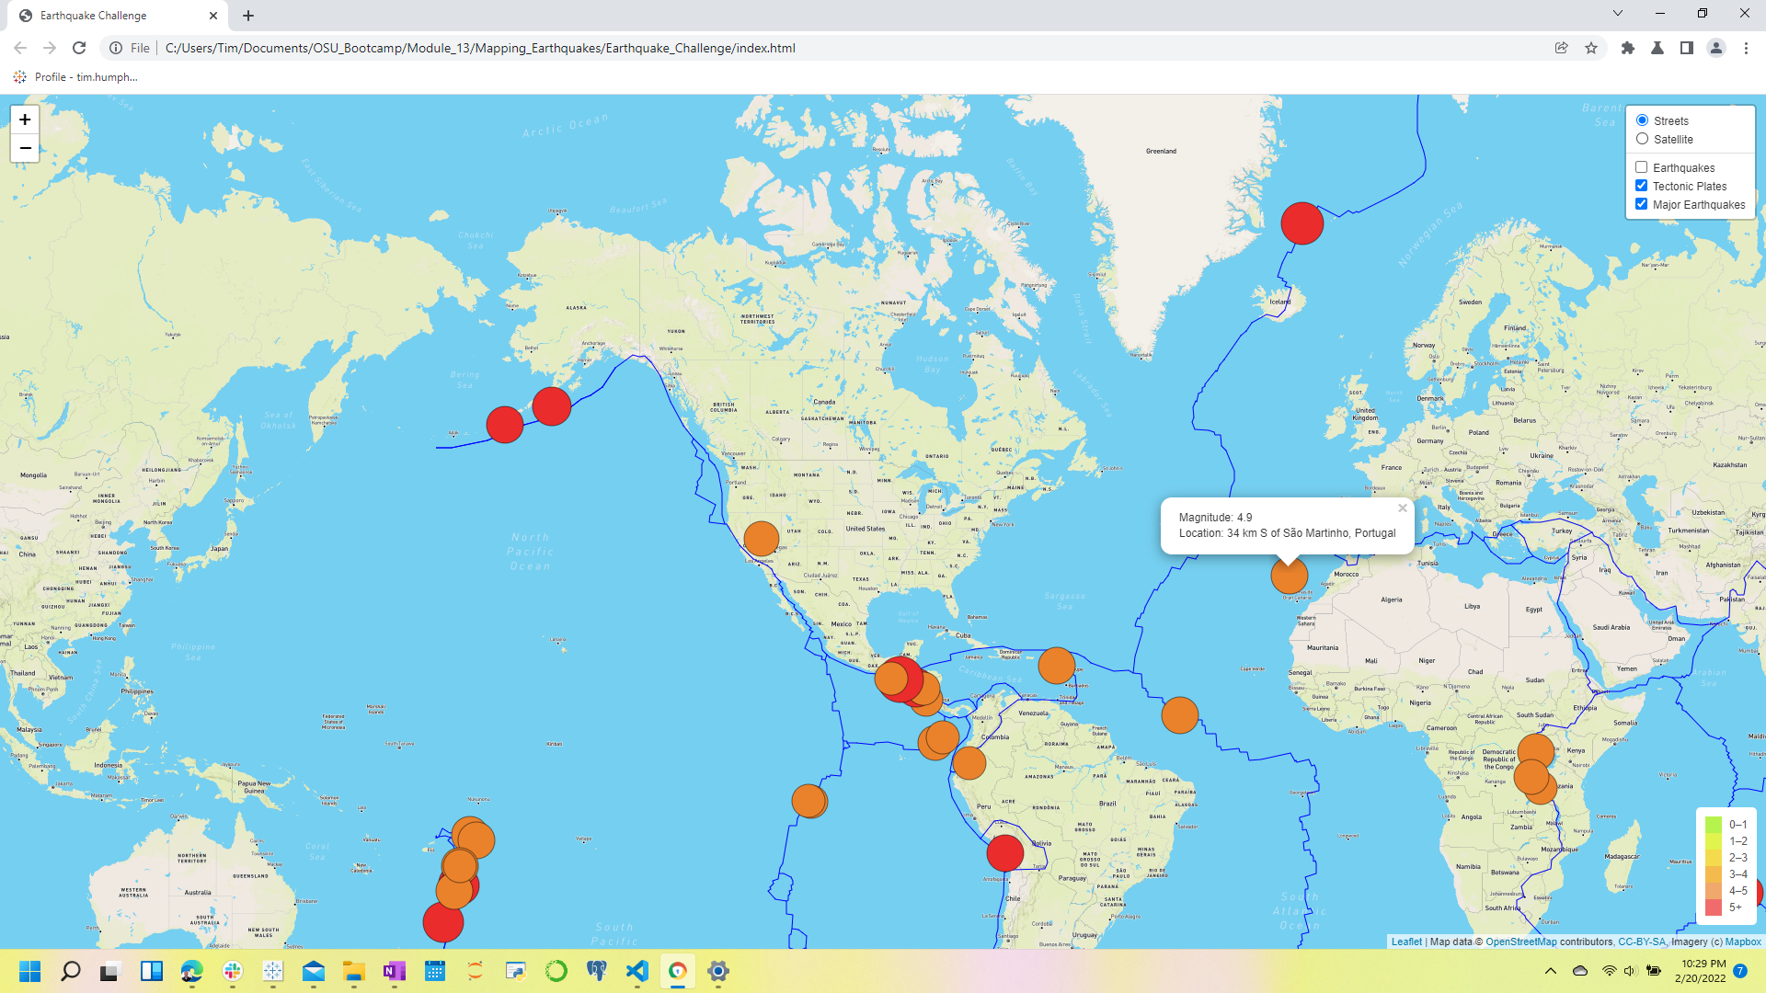Click the red earthquake marker near Iceland
This screenshot has width=1766, height=993.
(x=1302, y=223)
